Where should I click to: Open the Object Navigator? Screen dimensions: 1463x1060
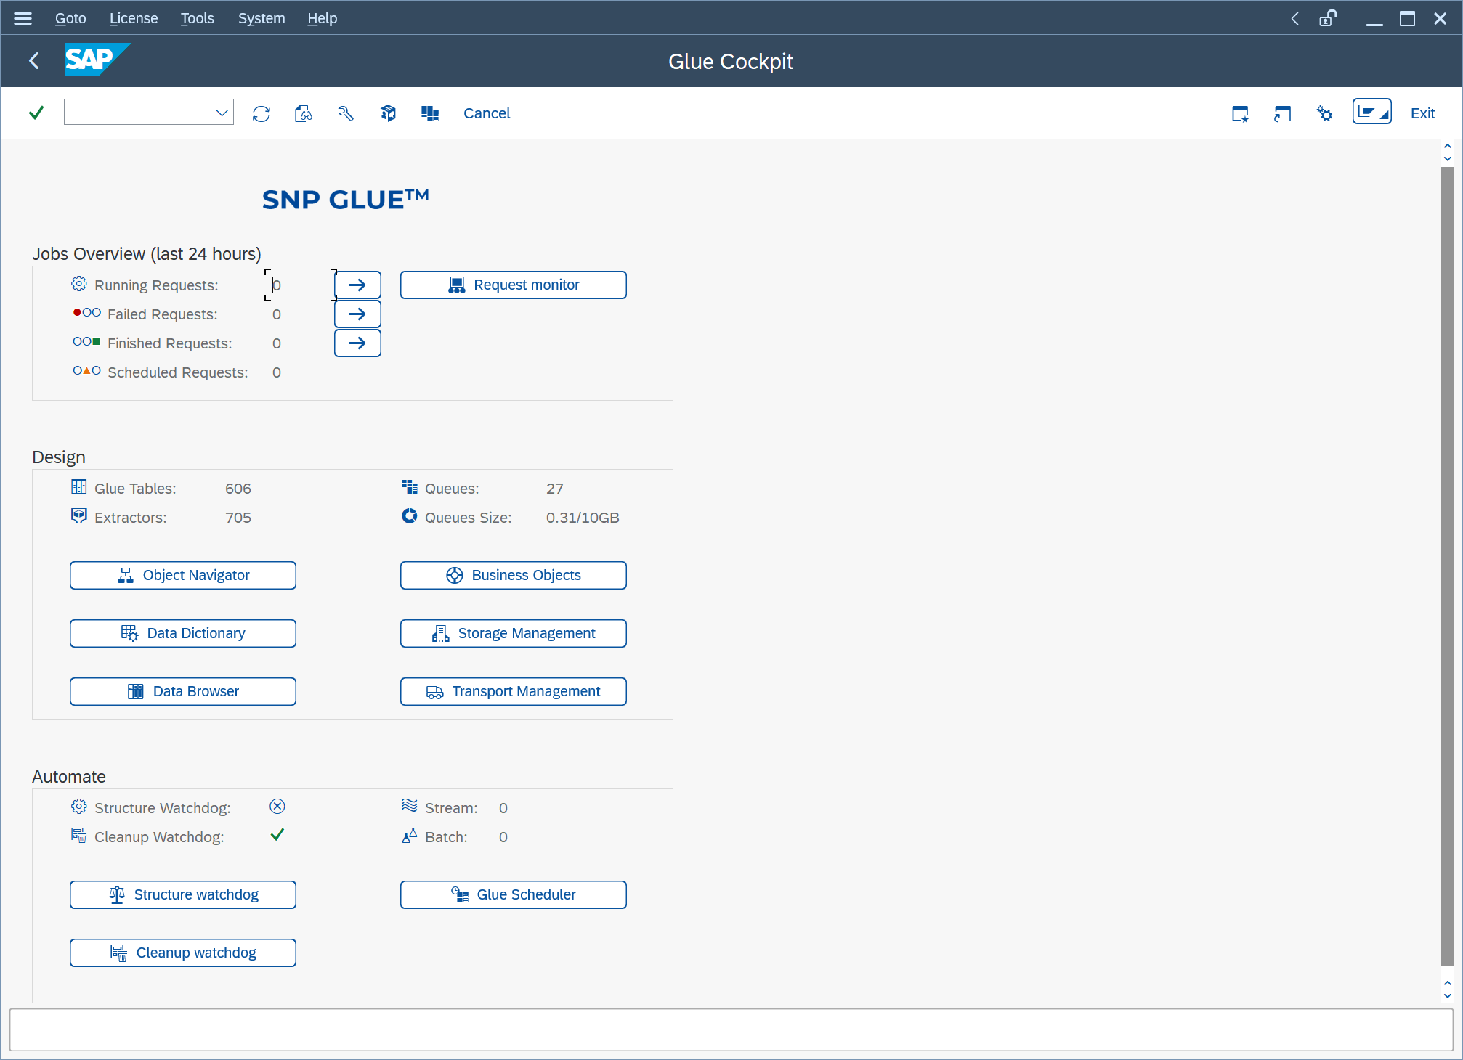point(183,575)
